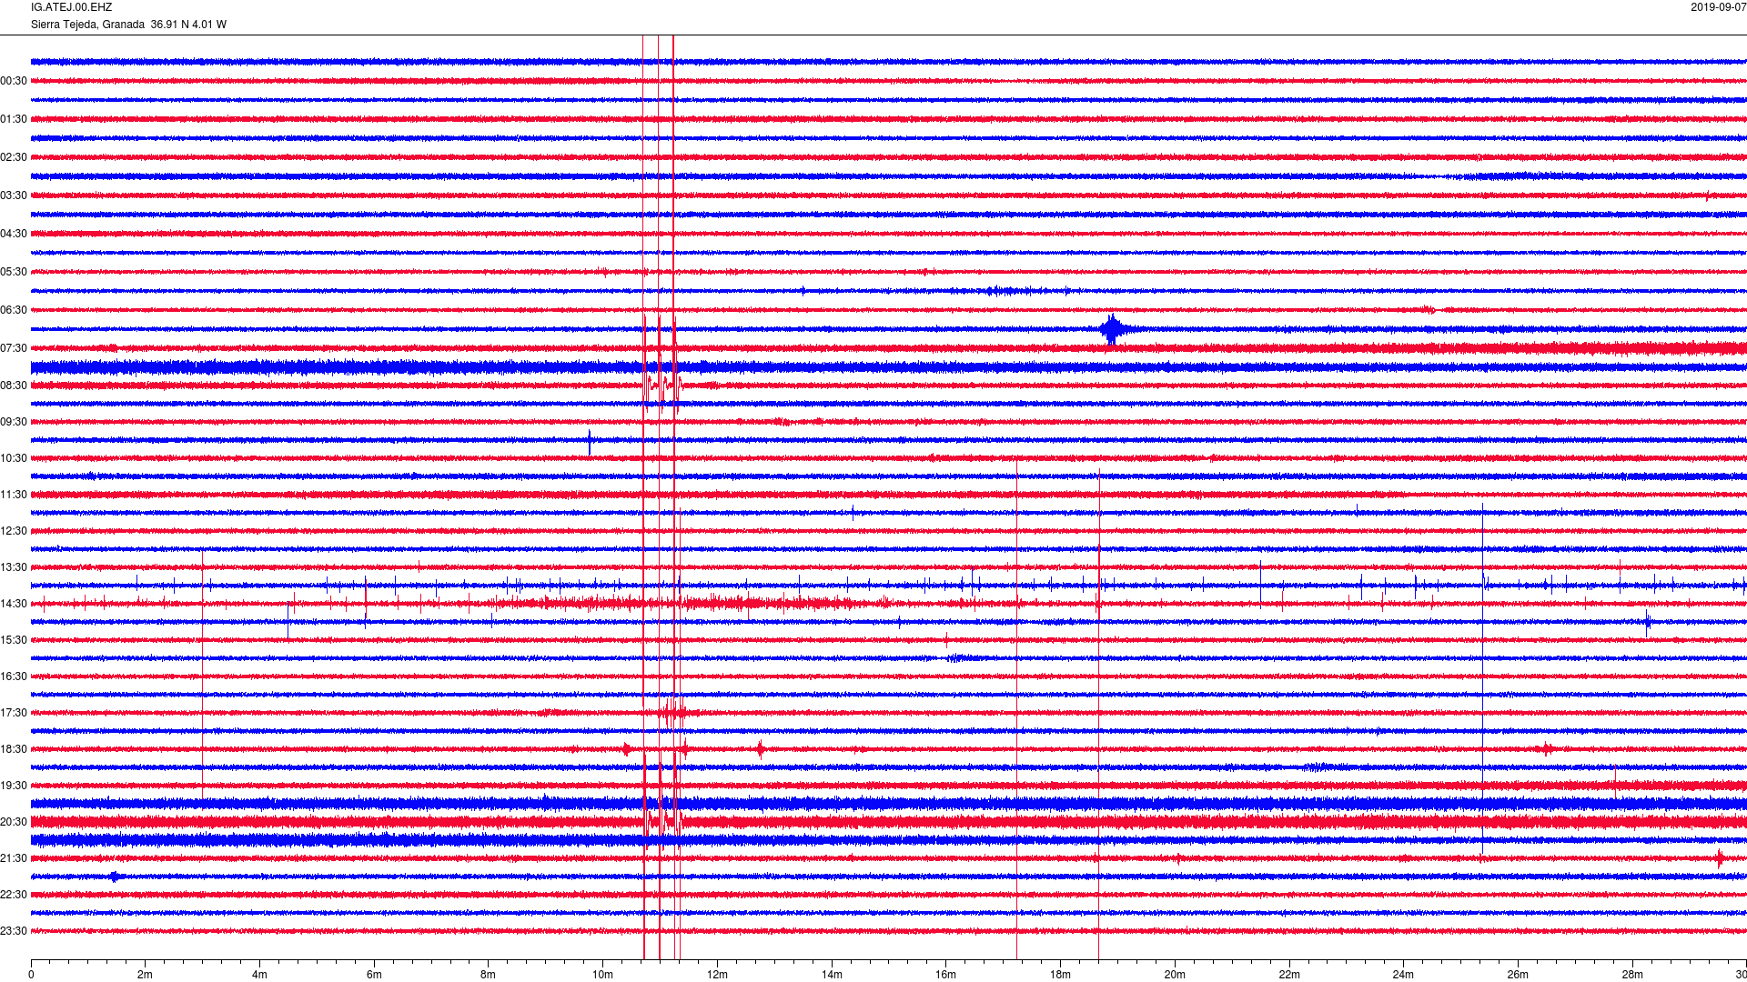This screenshot has height=982, width=1747.
Task: Select the 14:30 time label
Action: point(14,604)
